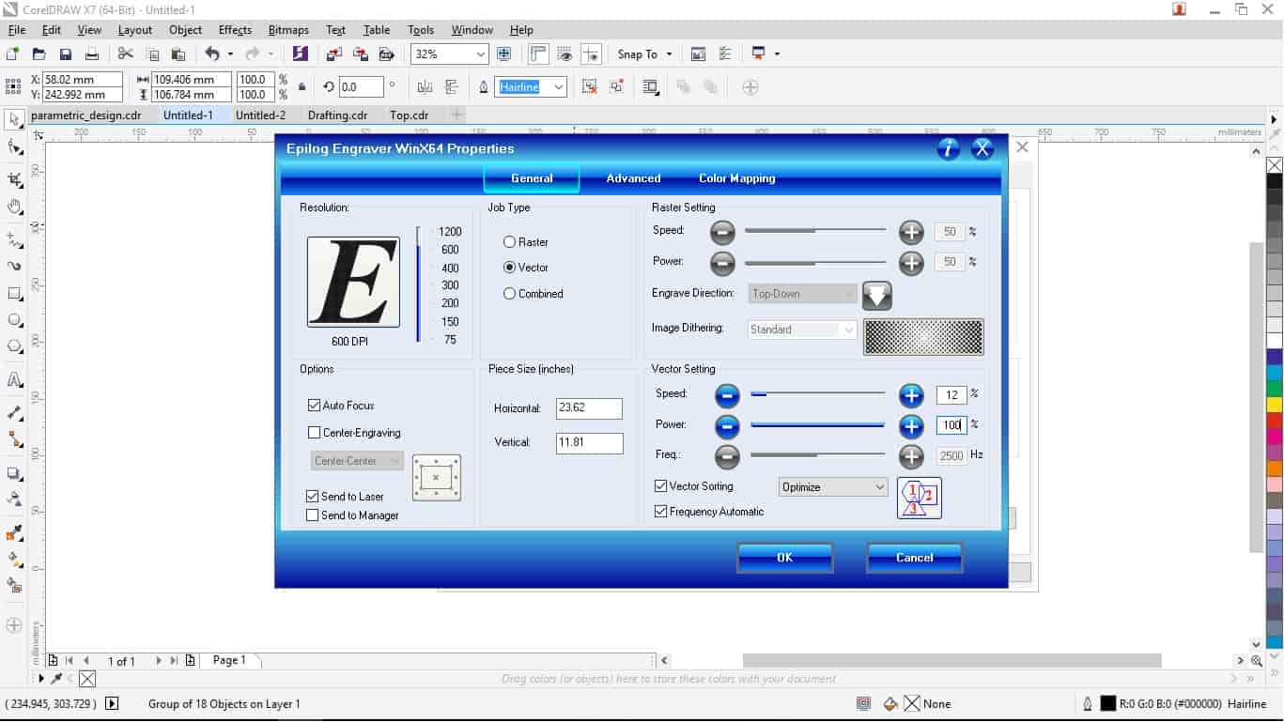
Task: Open the Tools menu
Action: 421,30
